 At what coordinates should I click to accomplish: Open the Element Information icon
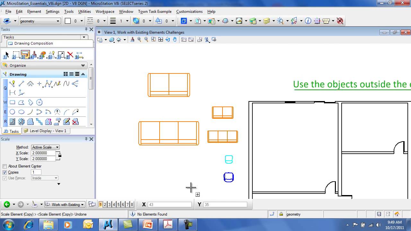click(308, 21)
